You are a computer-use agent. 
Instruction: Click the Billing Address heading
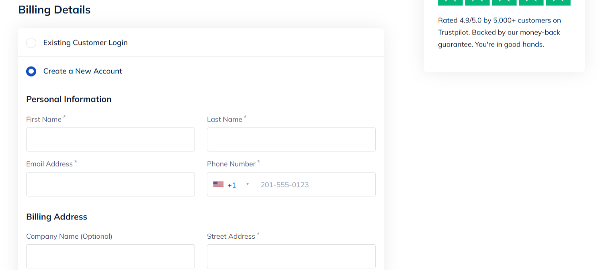point(57,217)
